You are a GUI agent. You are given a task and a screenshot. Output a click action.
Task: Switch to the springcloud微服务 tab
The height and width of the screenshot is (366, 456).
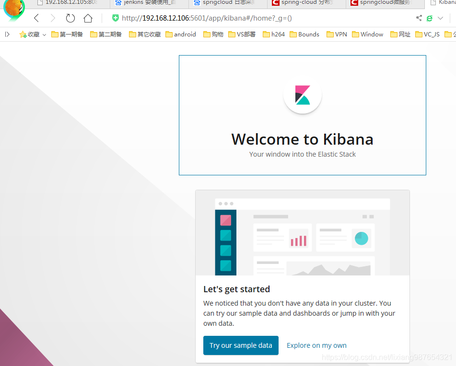(x=385, y=3)
